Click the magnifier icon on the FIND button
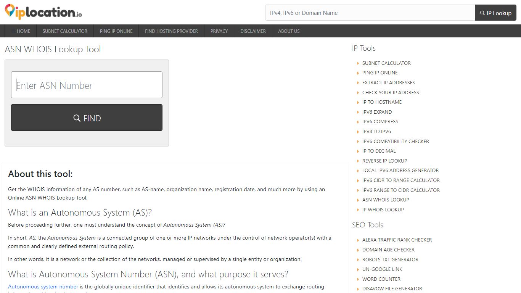 77,118
